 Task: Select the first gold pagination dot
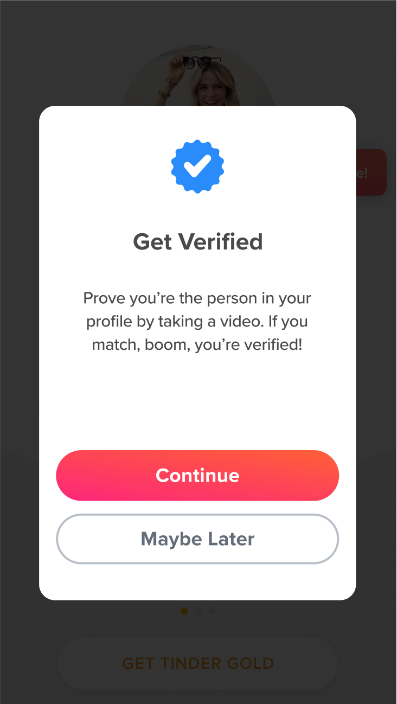183,611
